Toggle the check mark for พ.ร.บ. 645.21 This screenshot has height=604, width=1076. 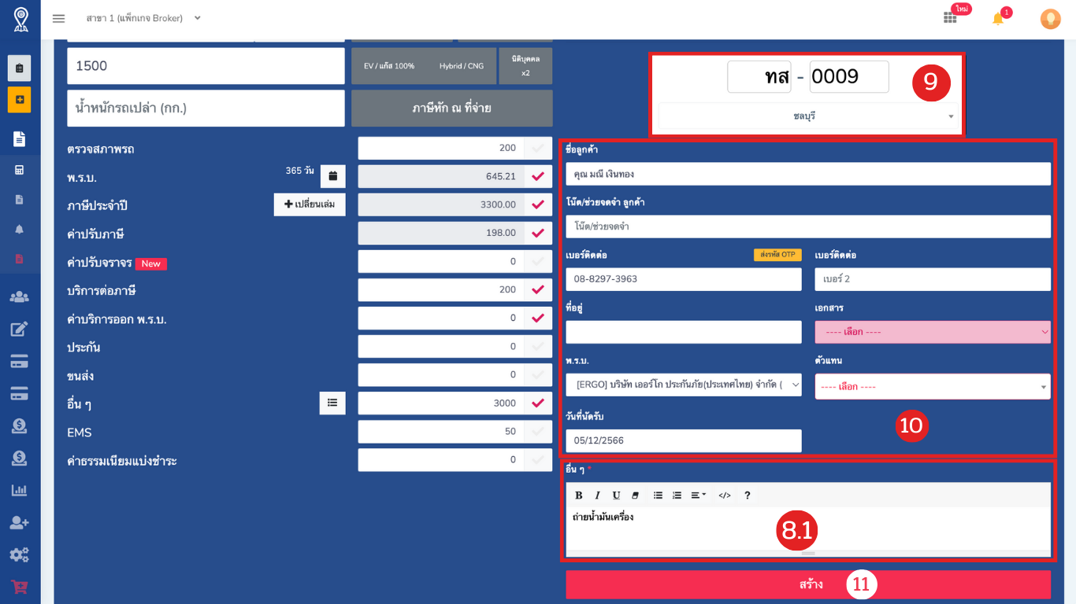tap(538, 176)
